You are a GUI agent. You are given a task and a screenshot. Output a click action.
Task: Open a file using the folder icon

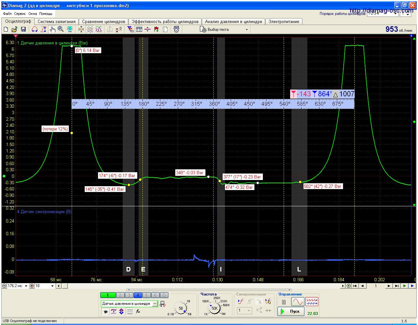(x=15, y=30)
